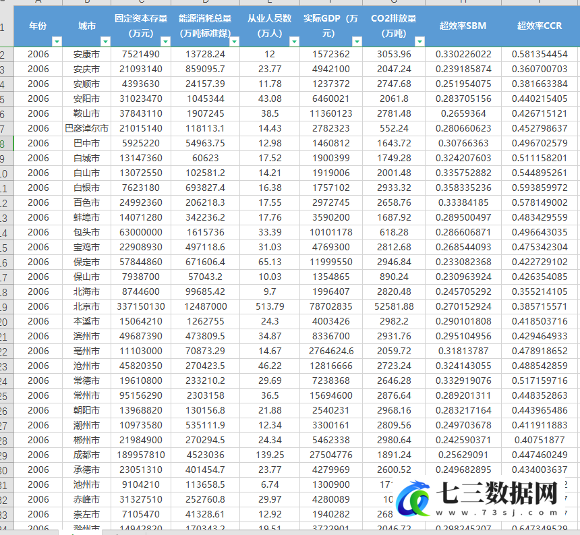The width and height of the screenshot is (580, 535).
Task: Select cell containing 白银市
Action: (x=87, y=188)
